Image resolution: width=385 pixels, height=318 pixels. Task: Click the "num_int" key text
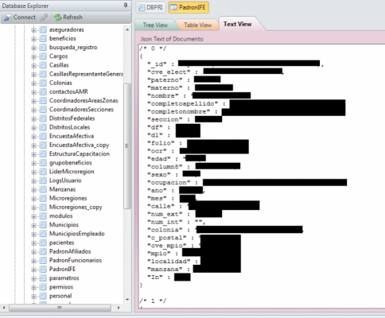(165, 222)
